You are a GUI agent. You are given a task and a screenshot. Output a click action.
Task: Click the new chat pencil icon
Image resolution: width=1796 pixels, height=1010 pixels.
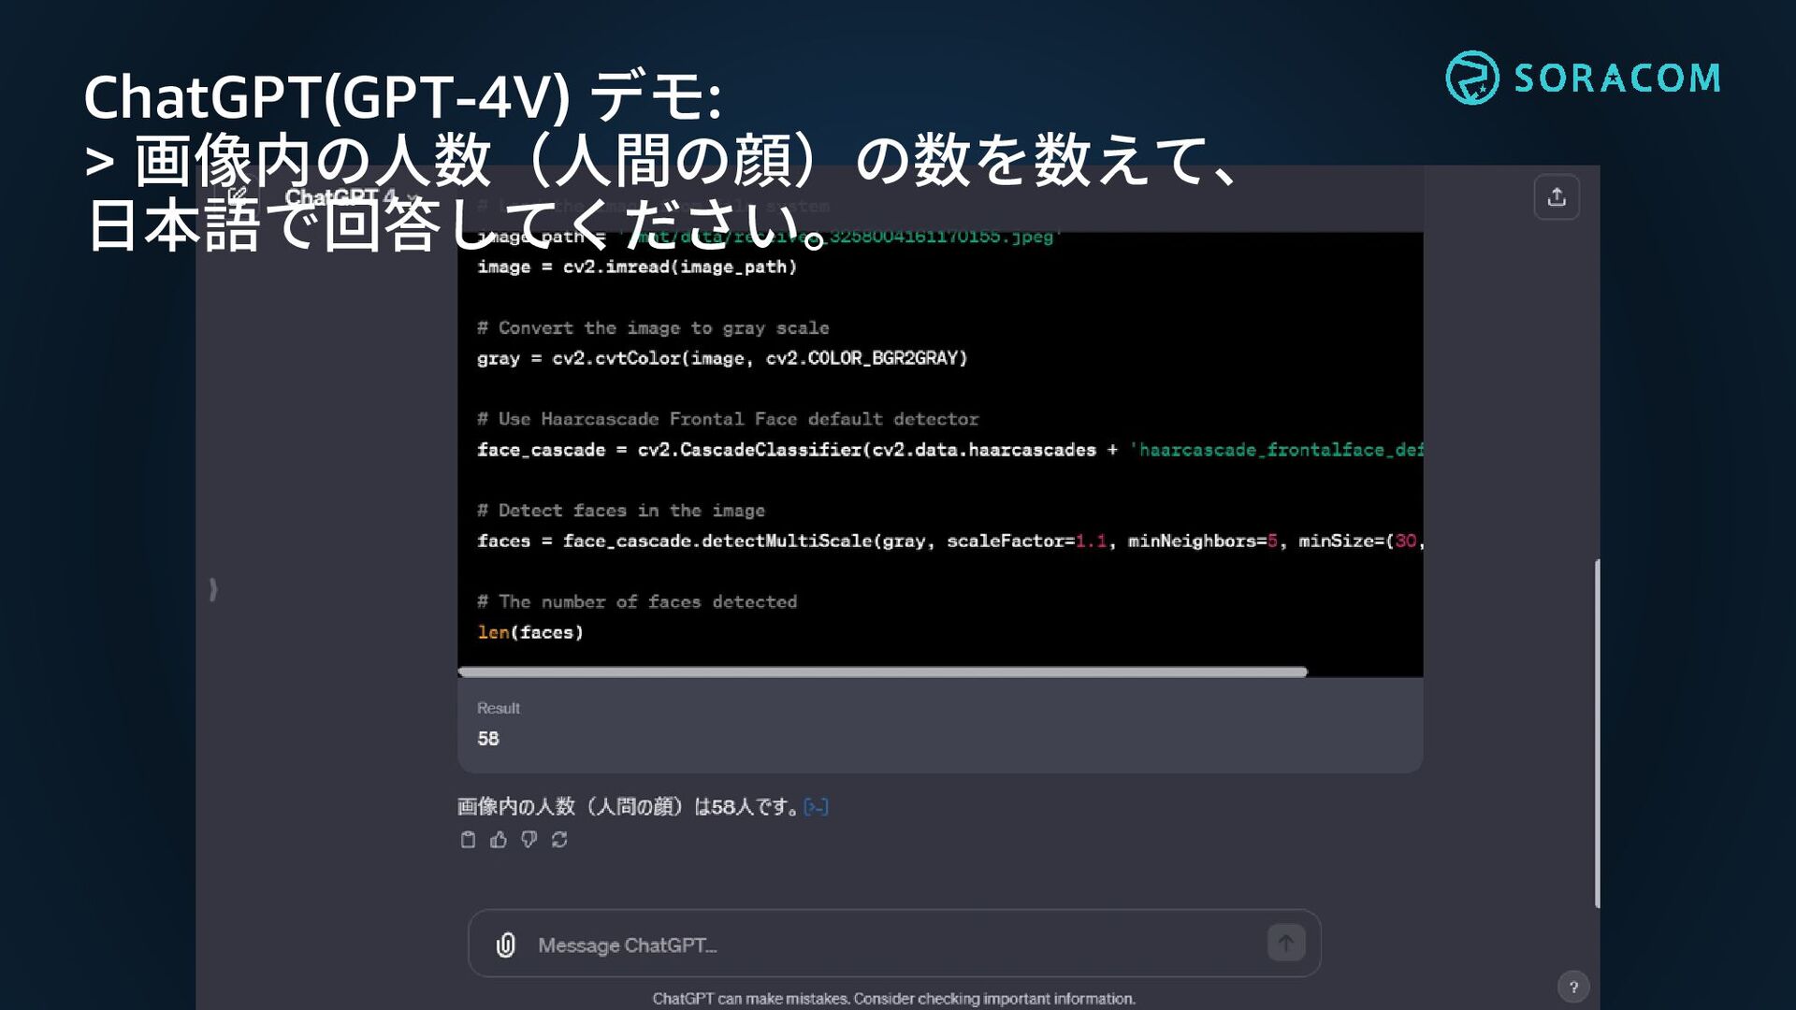pyautogui.click(x=238, y=196)
